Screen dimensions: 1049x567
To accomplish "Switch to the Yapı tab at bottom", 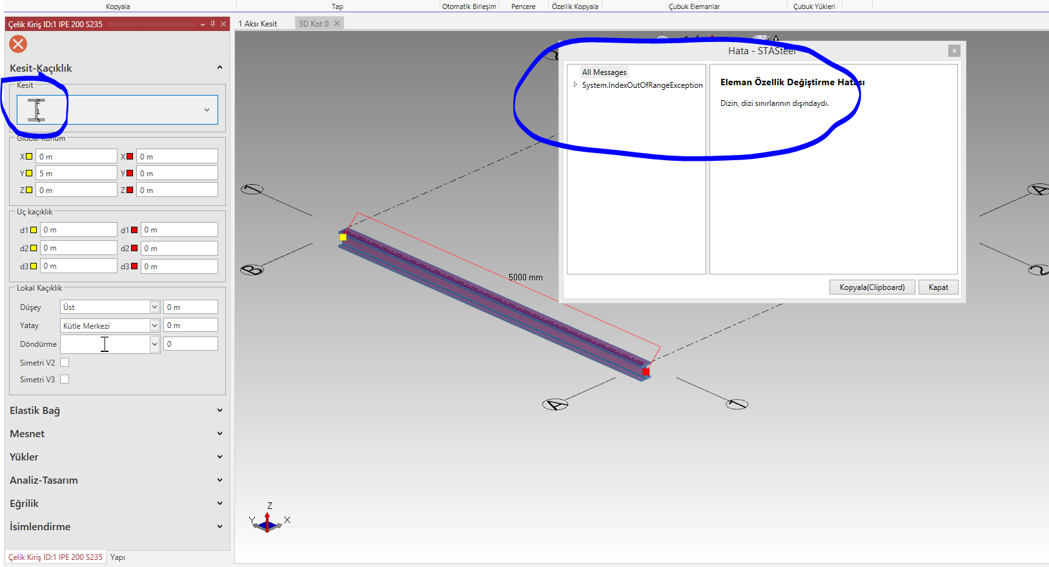I will tap(117, 557).
